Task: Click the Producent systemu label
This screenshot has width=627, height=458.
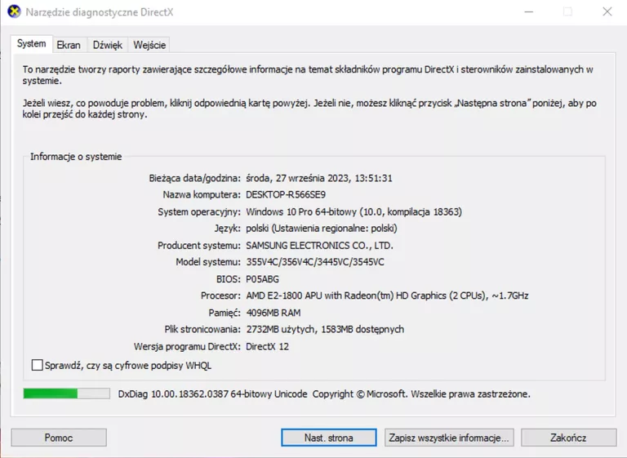Action: [x=199, y=245]
